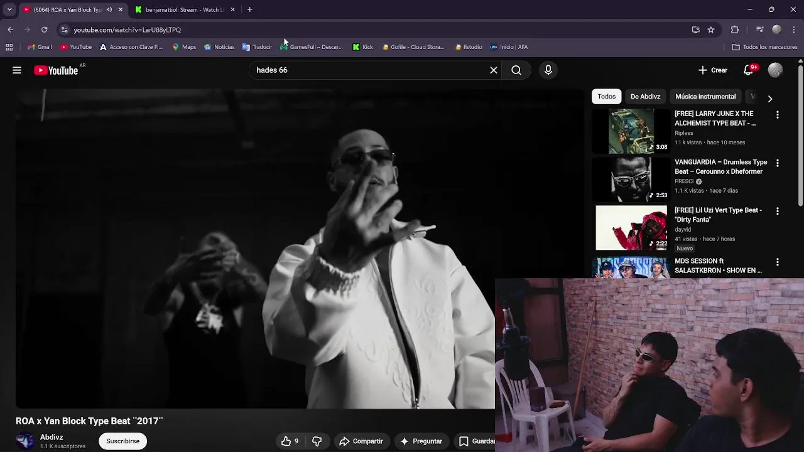Screen dimensions: 804x452
Task: Open the Abdivz channel avatar
Action: 25,441
